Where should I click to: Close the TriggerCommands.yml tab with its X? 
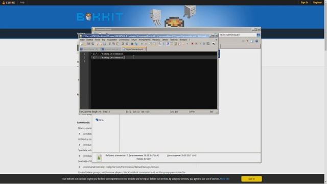point(145,49)
